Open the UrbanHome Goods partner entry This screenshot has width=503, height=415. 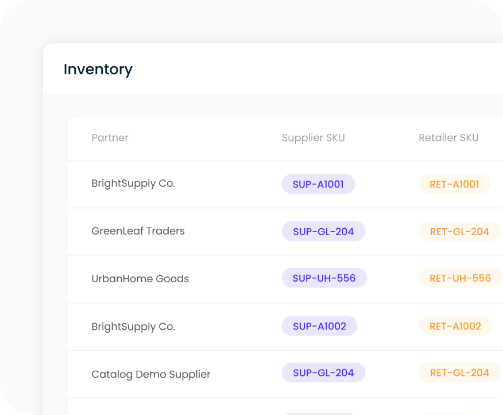pyautogui.click(x=140, y=278)
